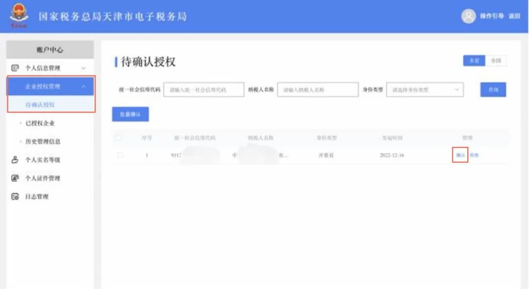Open the 身份类型 dropdown
529x289 pixels.
click(424, 90)
